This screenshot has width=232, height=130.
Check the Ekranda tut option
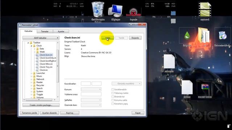[113, 96]
